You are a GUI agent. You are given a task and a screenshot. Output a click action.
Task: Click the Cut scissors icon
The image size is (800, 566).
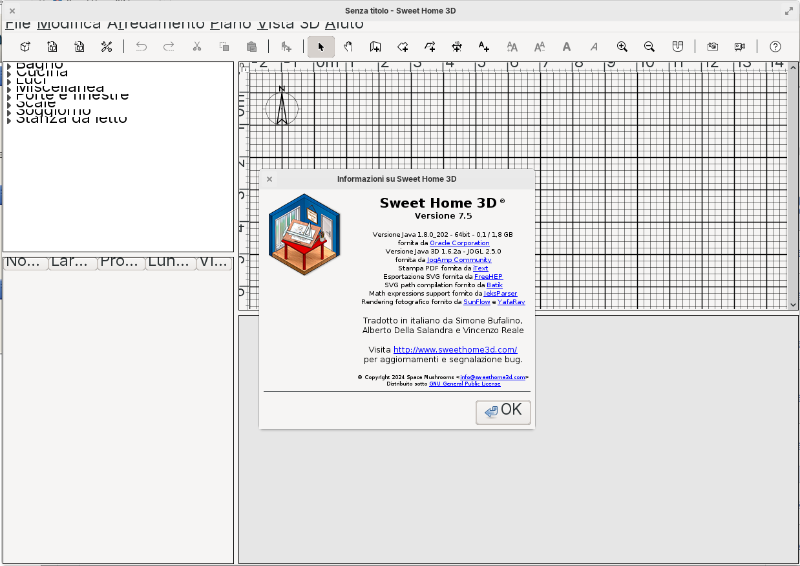point(197,47)
